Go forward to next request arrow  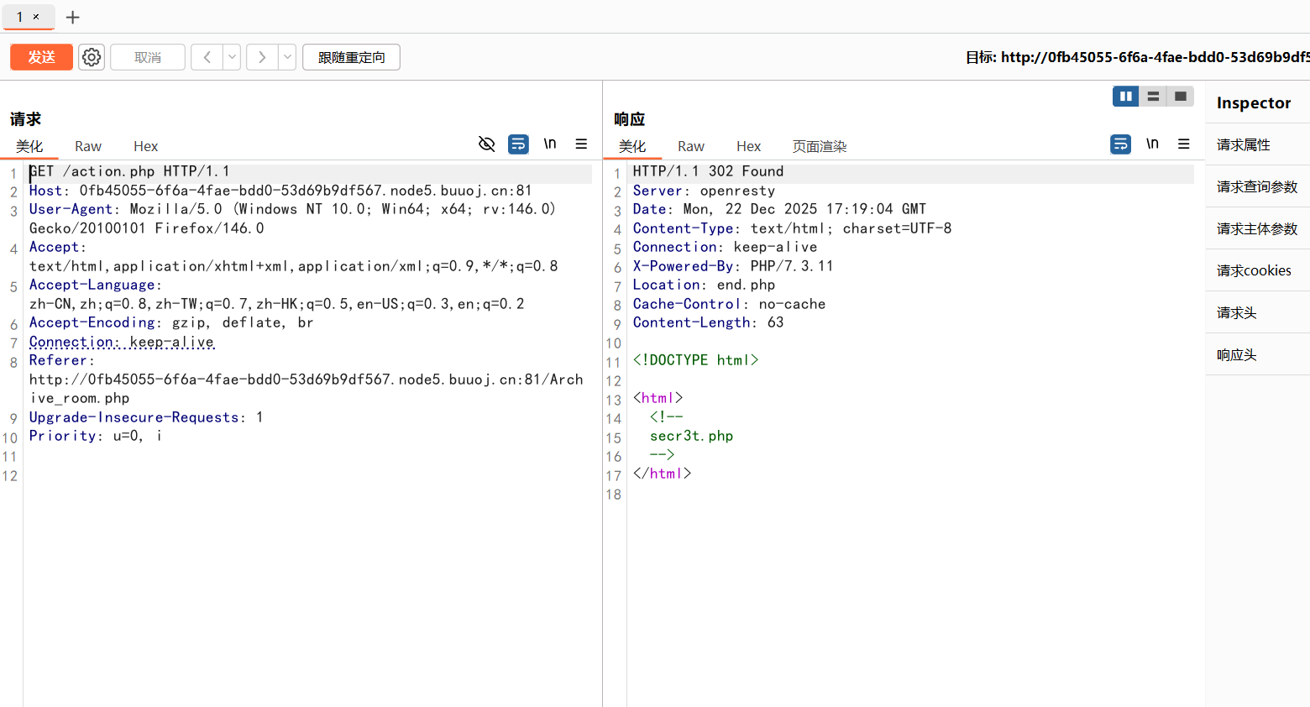point(262,57)
